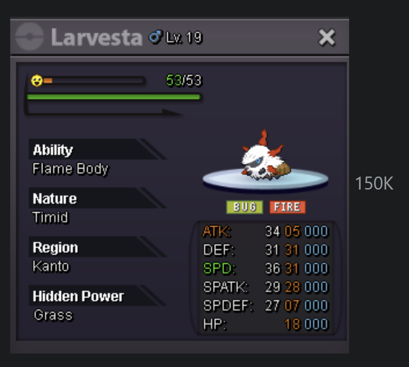Click the Flame Body ability text
Screen dimensions: 409x367
coord(71,169)
